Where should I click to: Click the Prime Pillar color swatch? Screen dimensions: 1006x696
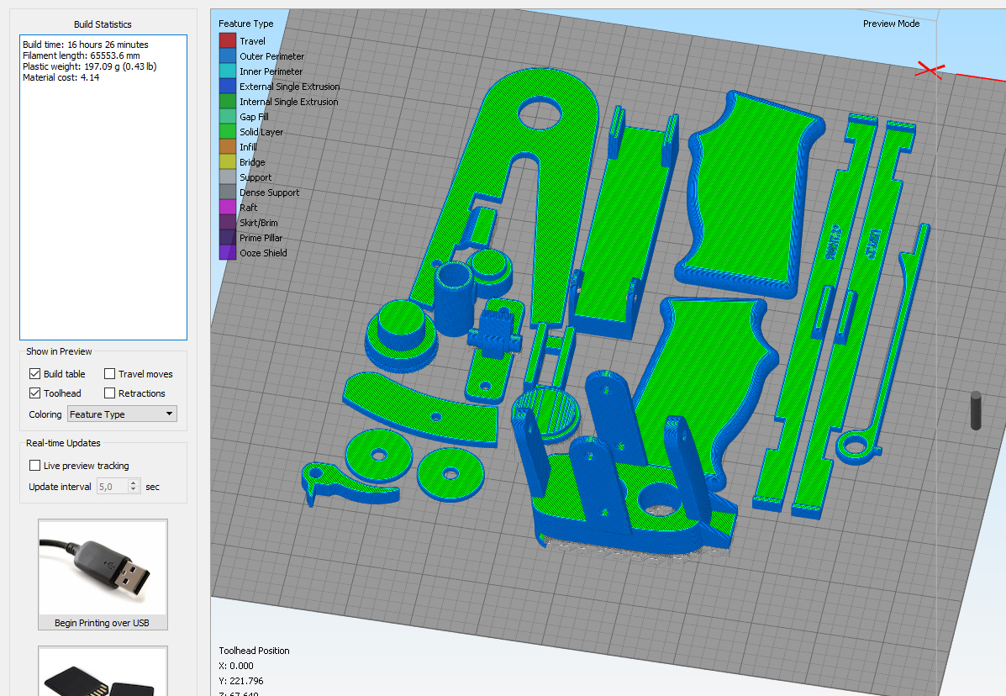(228, 237)
